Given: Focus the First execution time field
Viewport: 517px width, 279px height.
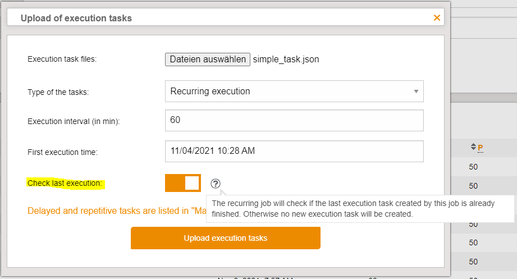Looking at the screenshot, I should [294, 150].
